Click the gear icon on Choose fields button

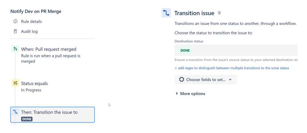[x=182, y=80]
